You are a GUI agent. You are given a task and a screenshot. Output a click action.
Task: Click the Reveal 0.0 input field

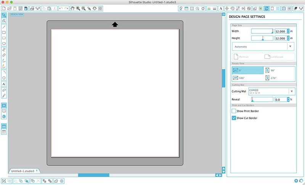pyautogui.click(x=281, y=100)
